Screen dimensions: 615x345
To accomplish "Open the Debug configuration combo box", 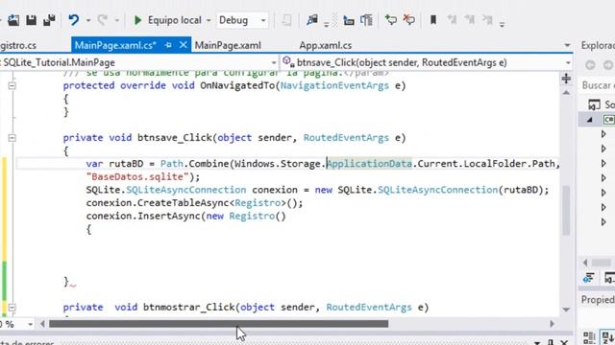I will (x=242, y=20).
